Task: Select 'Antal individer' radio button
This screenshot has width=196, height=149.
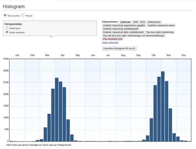Action: (x=7, y=32)
